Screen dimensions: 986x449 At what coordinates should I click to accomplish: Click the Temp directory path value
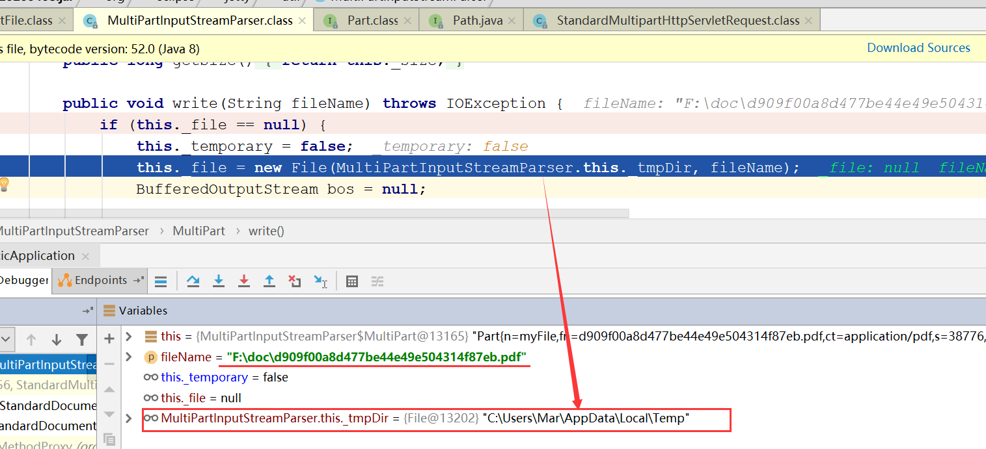coord(586,418)
